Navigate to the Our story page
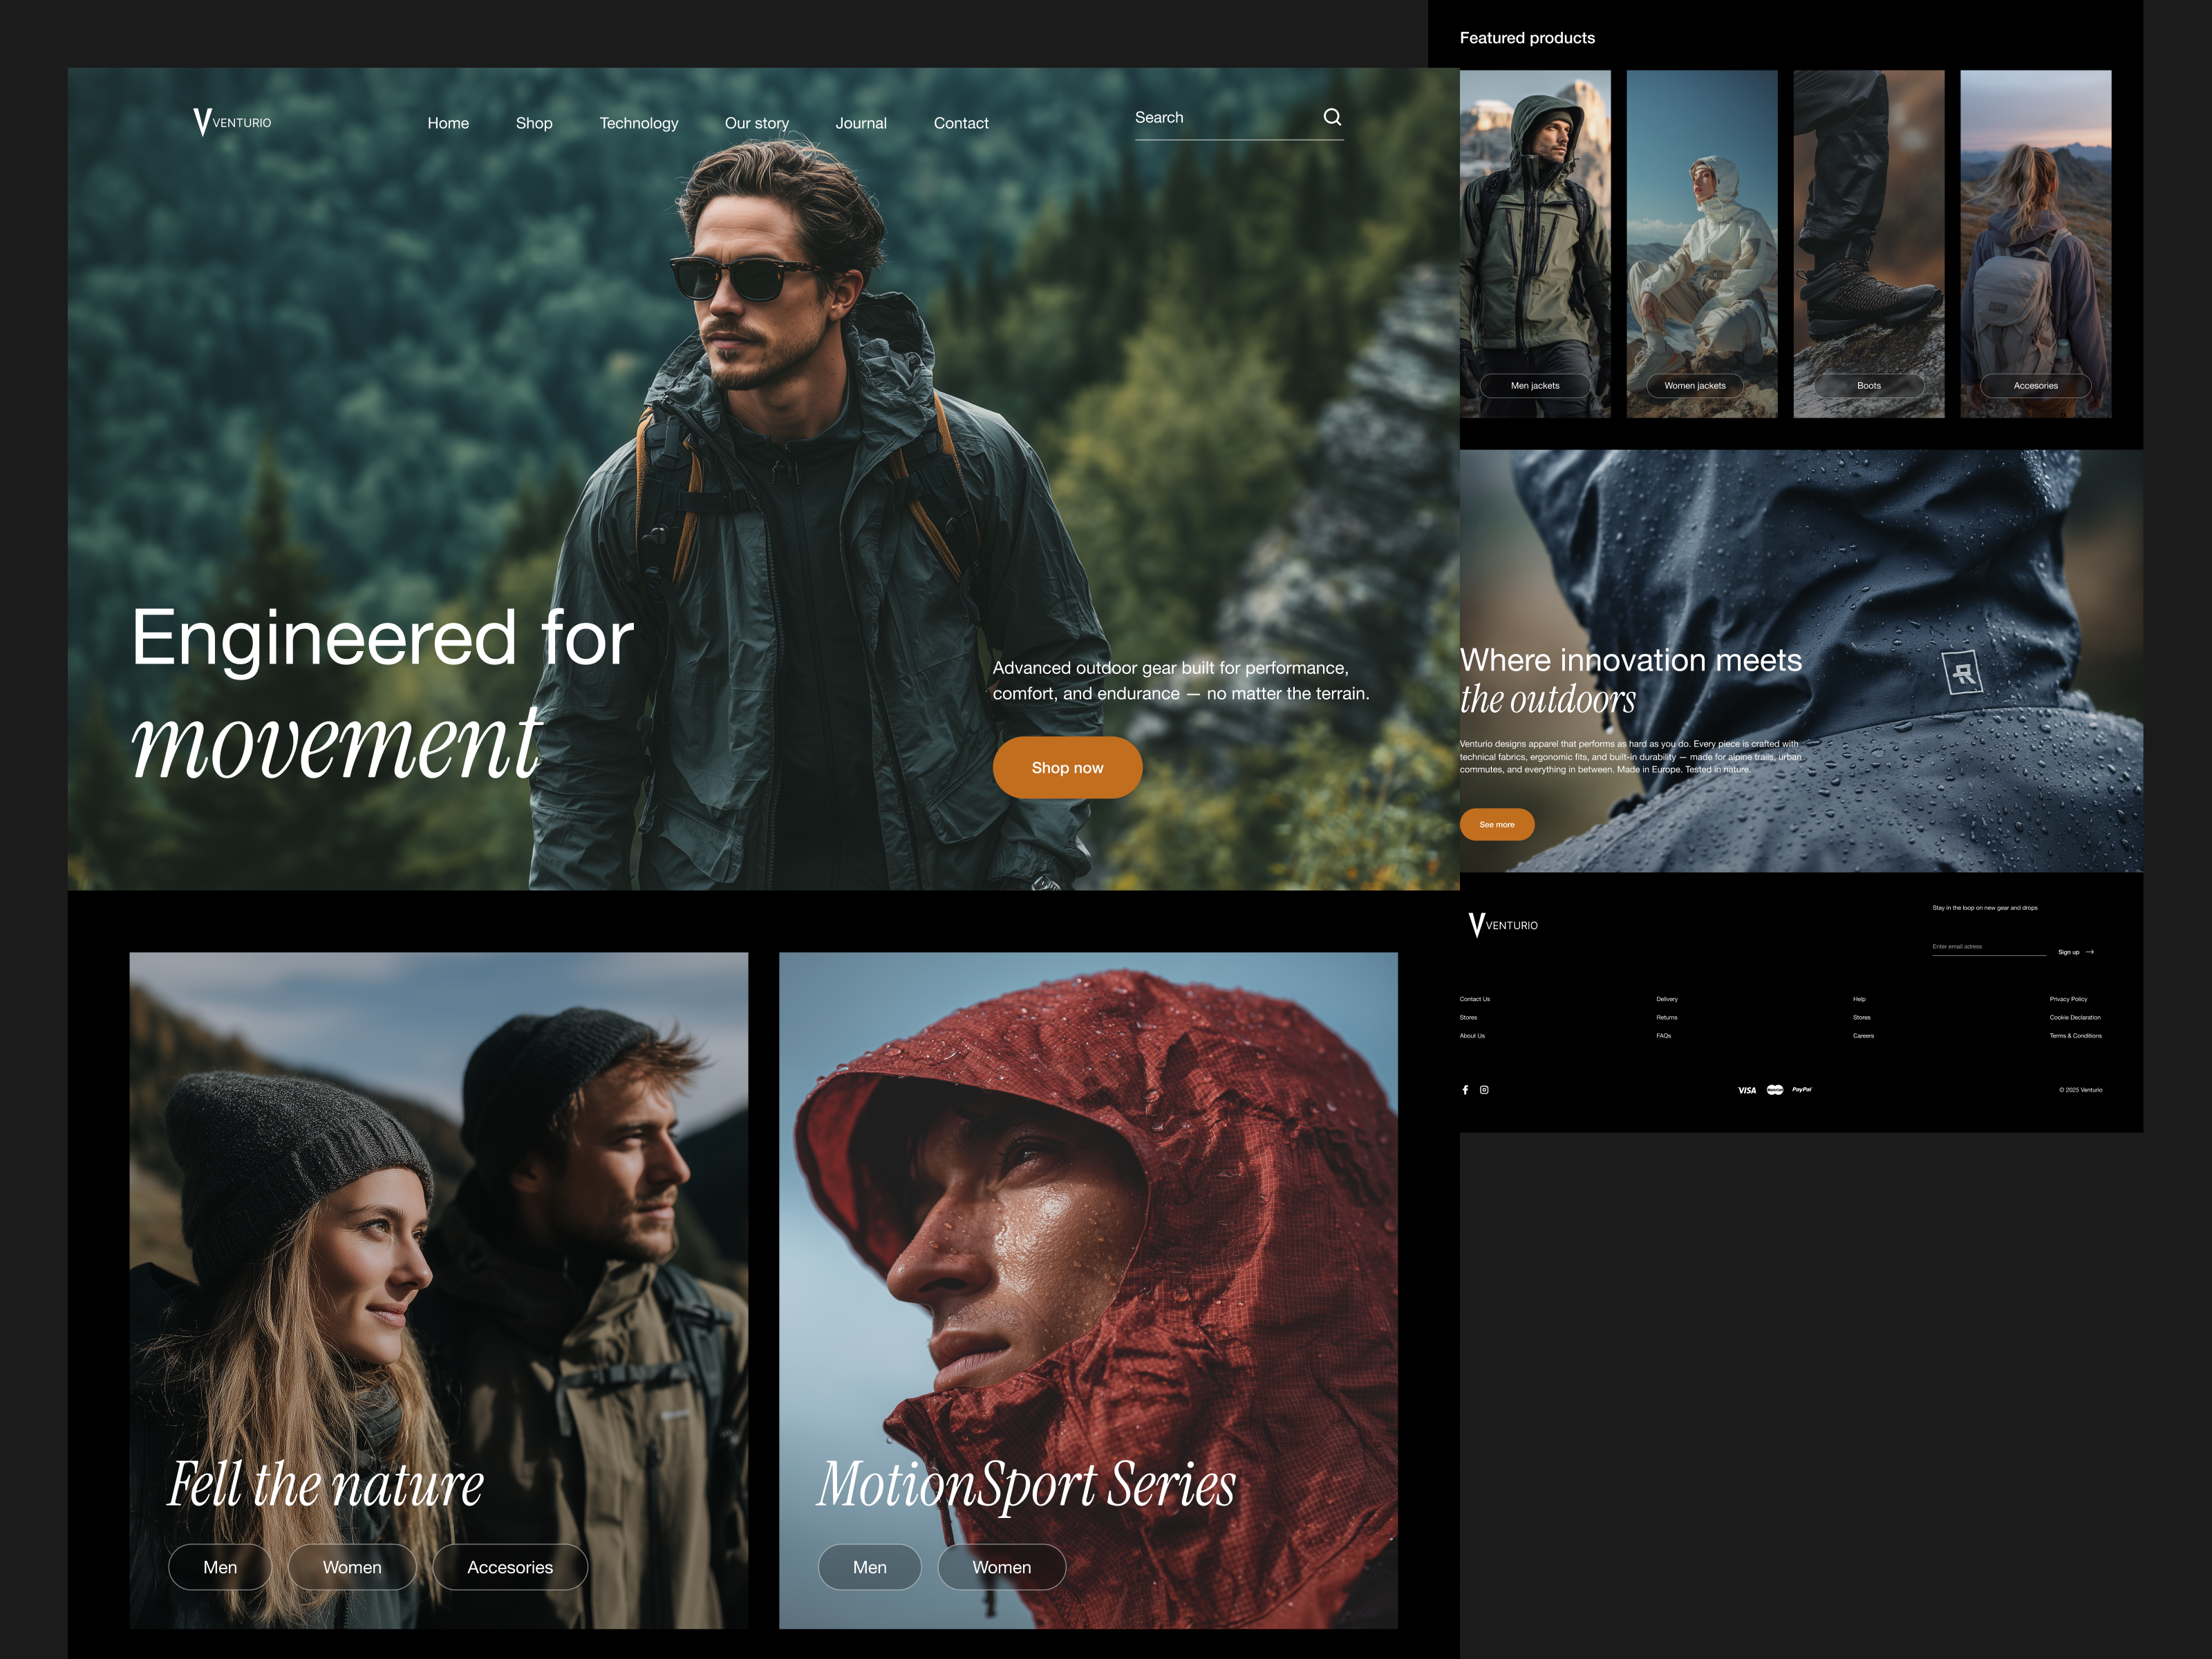2212x1659 pixels. [x=757, y=123]
